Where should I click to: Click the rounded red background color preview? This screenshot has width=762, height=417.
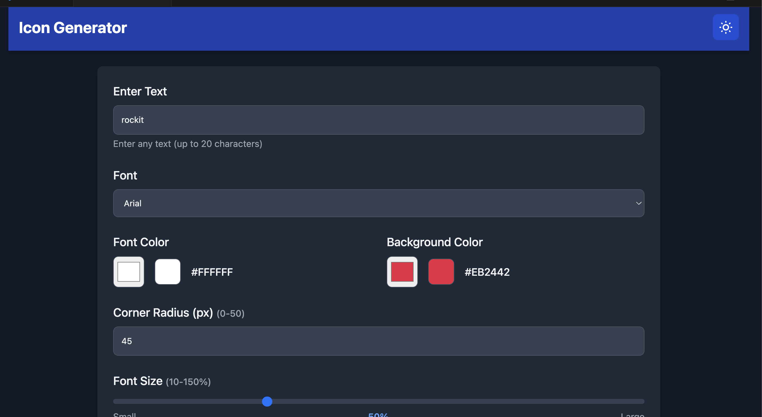[441, 272]
